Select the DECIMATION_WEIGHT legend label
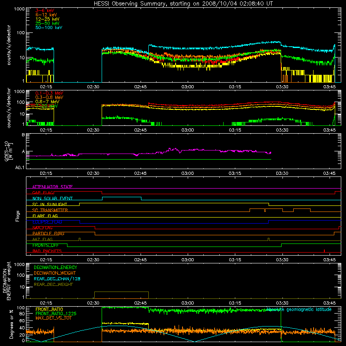This screenshot has height=346, width=346. [x=55, y=273]
